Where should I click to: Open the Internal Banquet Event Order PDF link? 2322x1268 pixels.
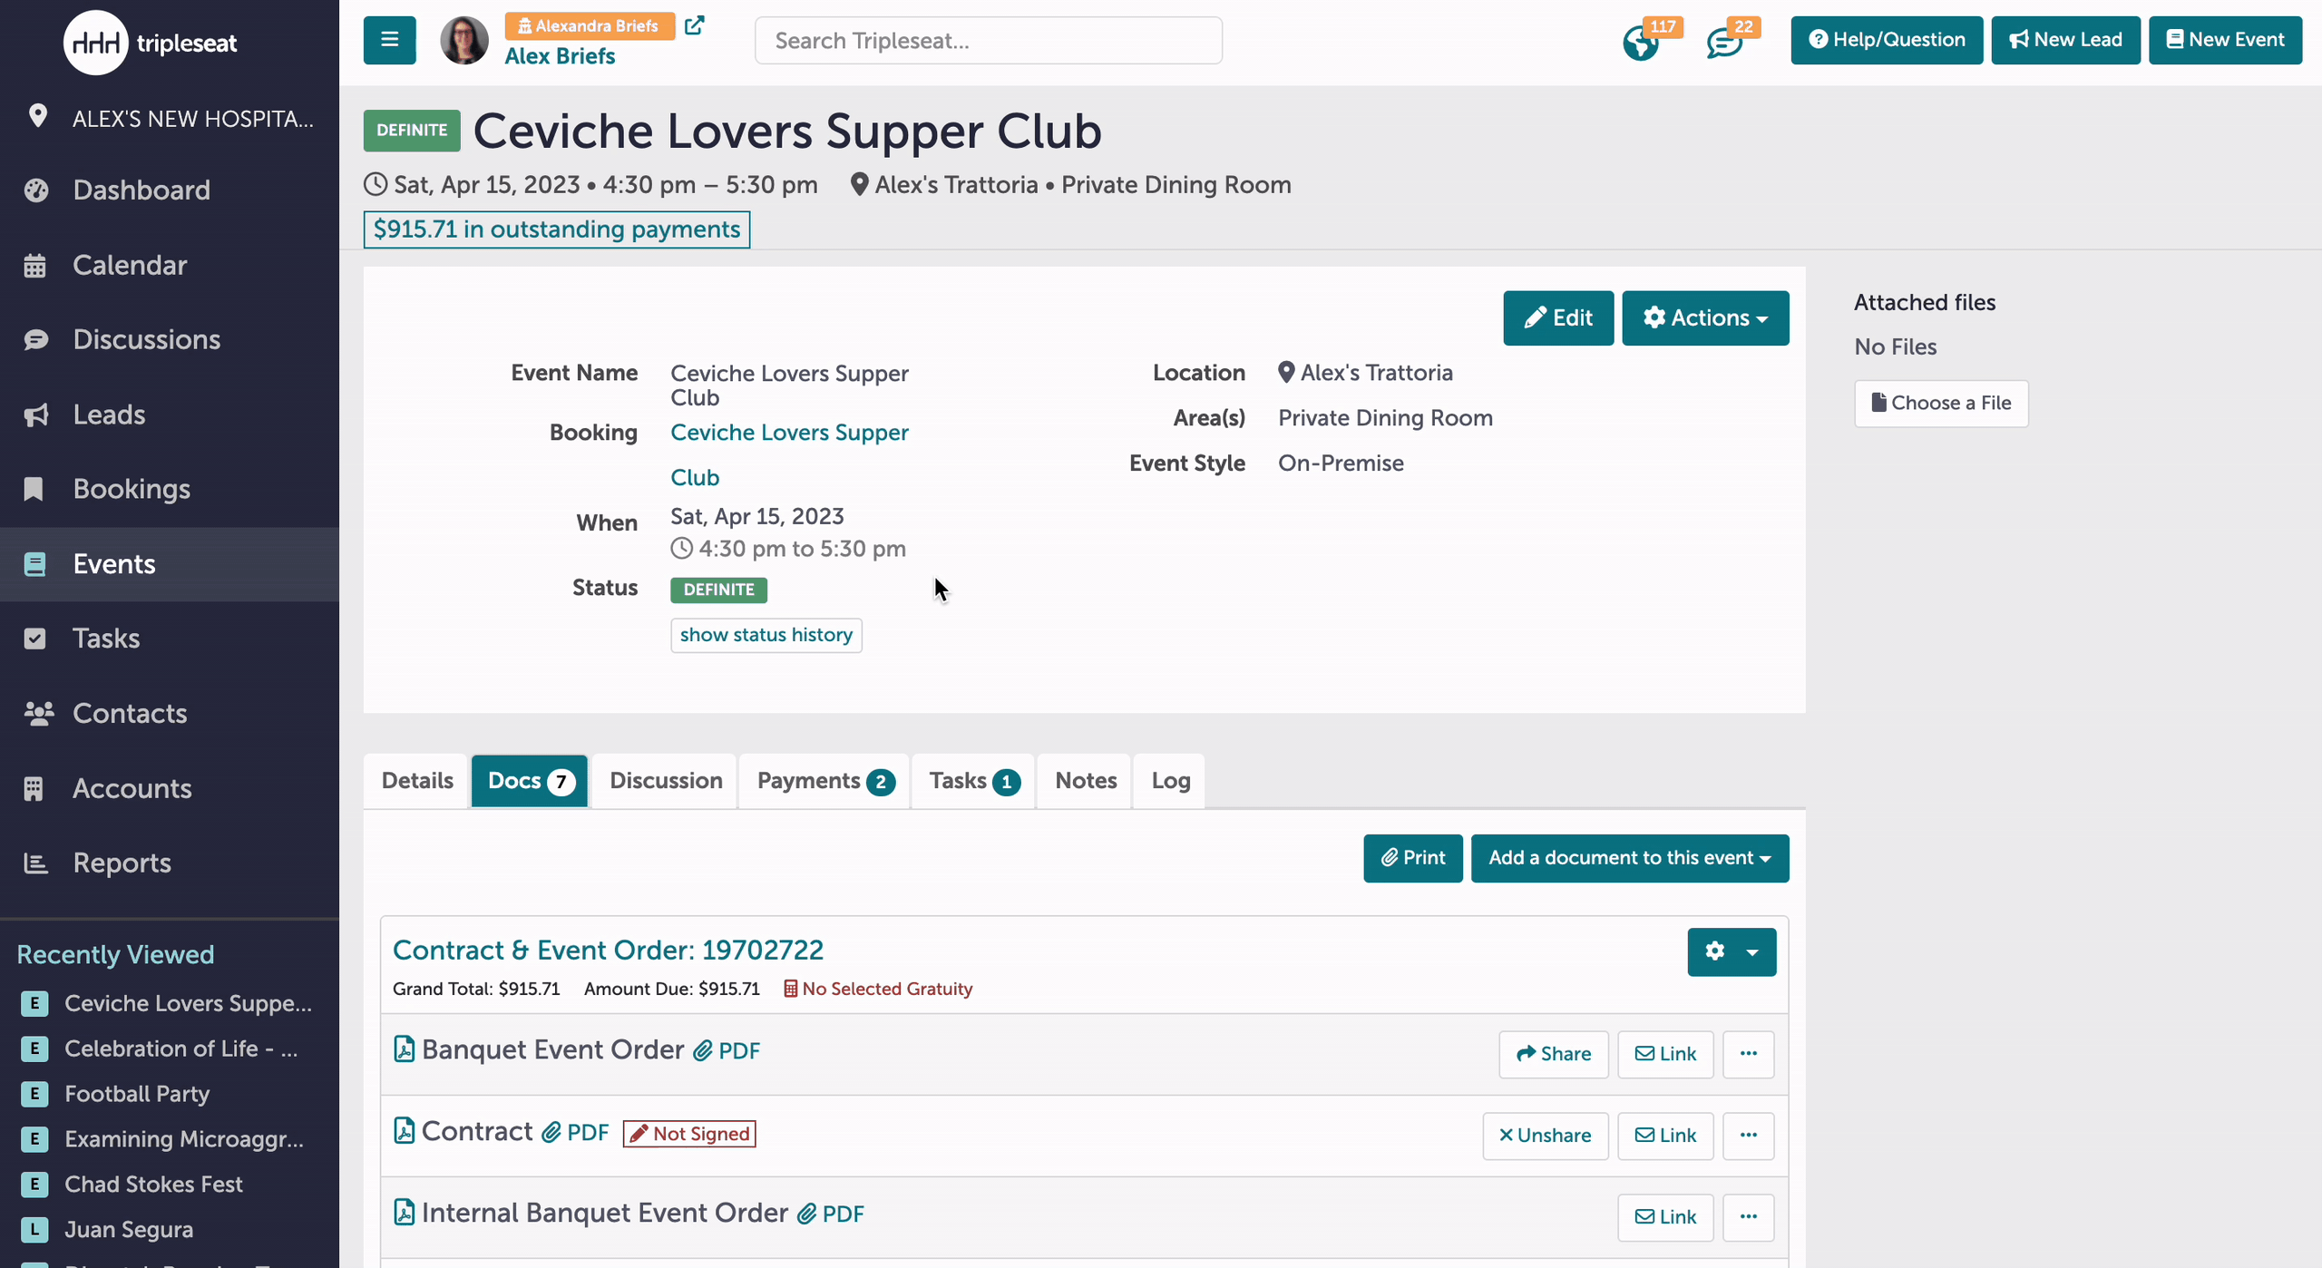click(831, 1214)
